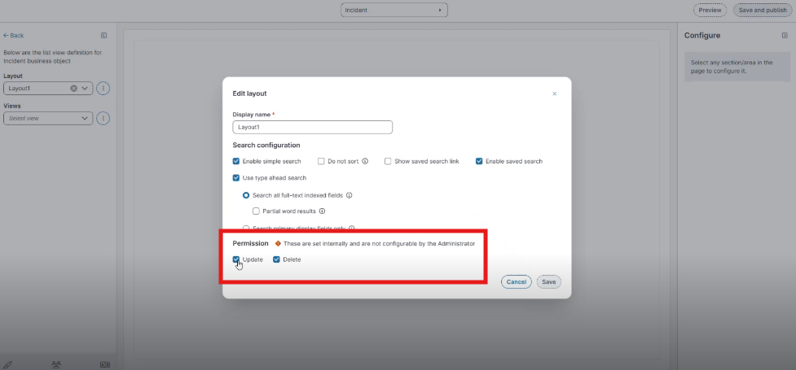Click the Configure panel title
The image size is (796, 370).
(x=702, y=36)
